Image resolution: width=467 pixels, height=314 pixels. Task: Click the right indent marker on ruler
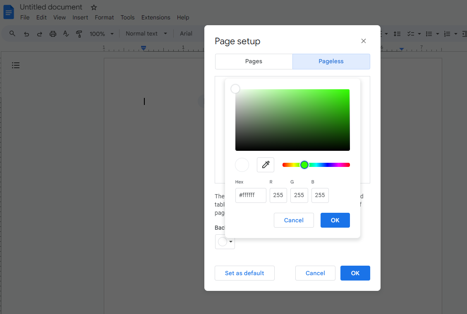point(402,49)
